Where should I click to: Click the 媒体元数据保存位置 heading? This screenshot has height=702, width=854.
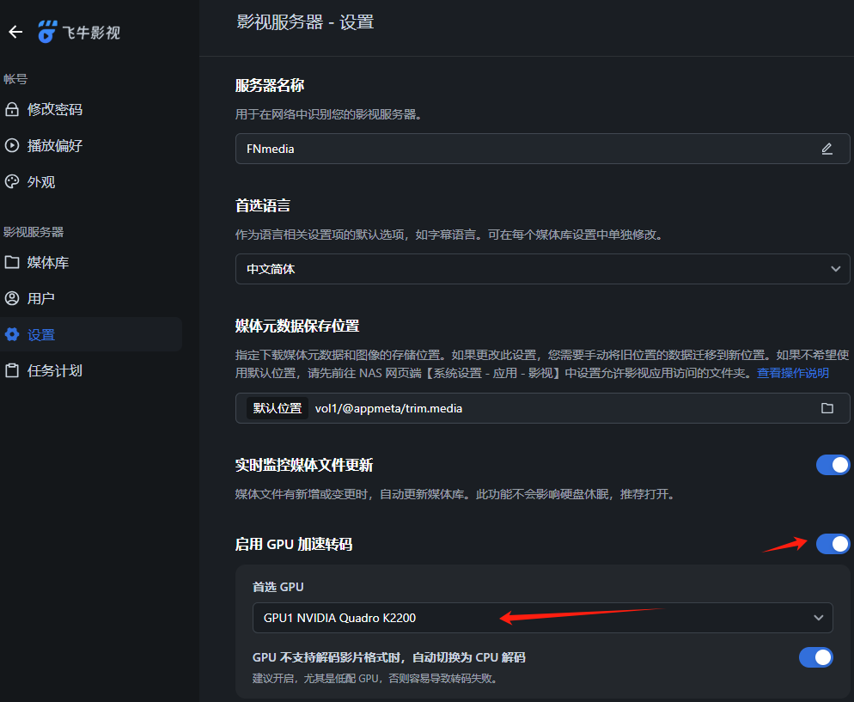[296, 327]
